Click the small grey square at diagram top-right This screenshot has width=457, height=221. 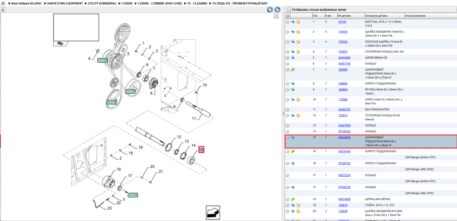pyautogui.click(x=276, y=16)
